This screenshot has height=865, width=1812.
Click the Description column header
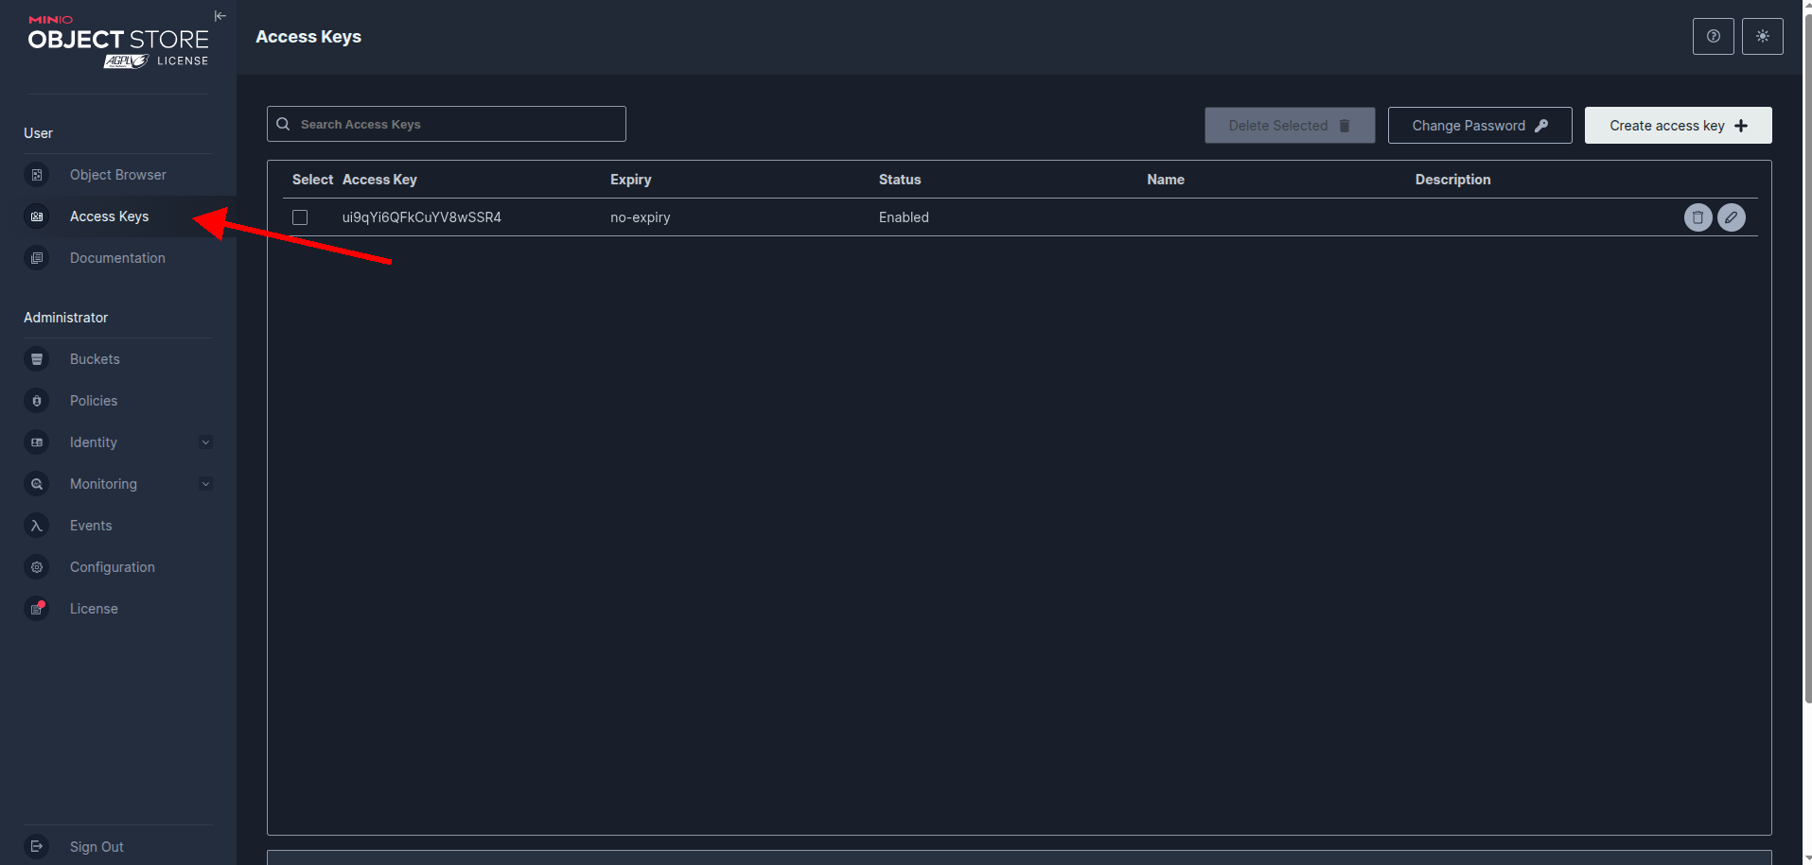pos(1452,180)
